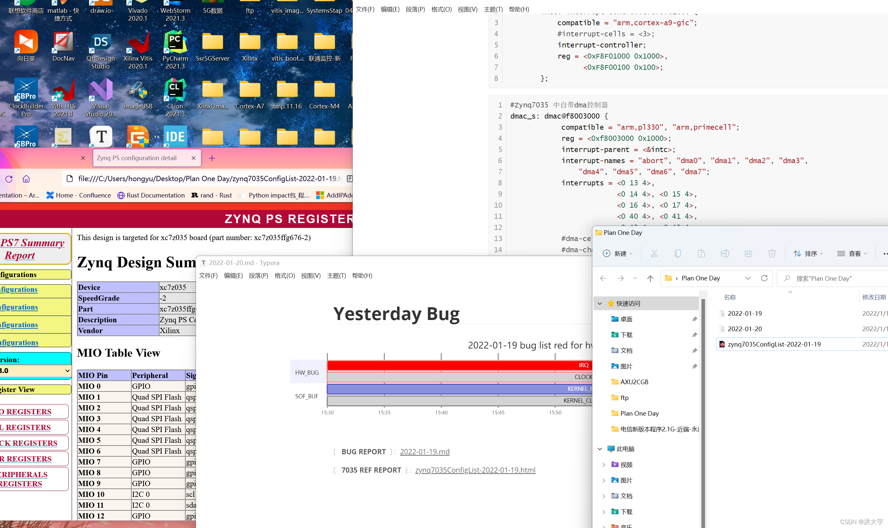Open 段落(P) menu in 2022-01-20 Typora window
Image resolution: width=888 pixels, height=528 pixels.
point(259,276)
